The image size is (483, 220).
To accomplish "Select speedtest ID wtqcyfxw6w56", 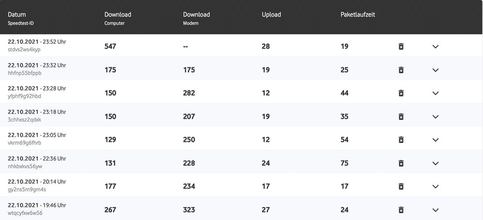I will point(25,213).
